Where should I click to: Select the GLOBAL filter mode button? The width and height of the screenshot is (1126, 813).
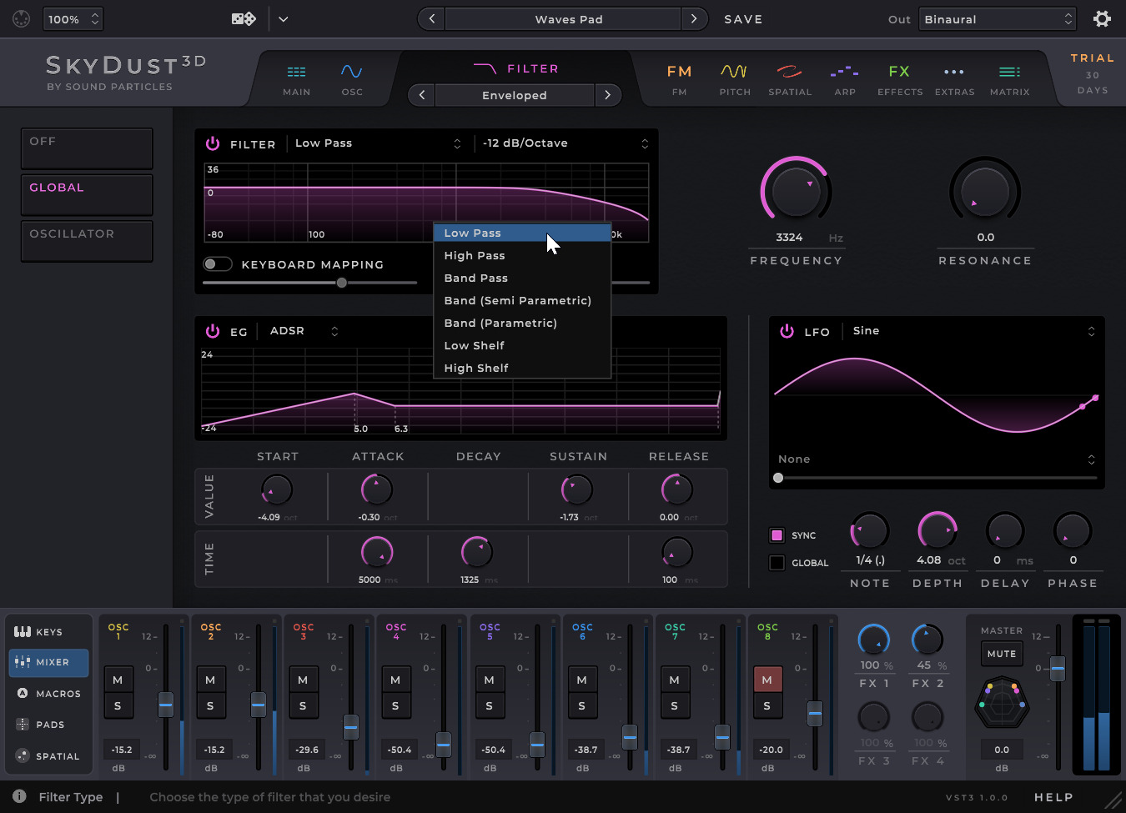(x=87, y=194)
